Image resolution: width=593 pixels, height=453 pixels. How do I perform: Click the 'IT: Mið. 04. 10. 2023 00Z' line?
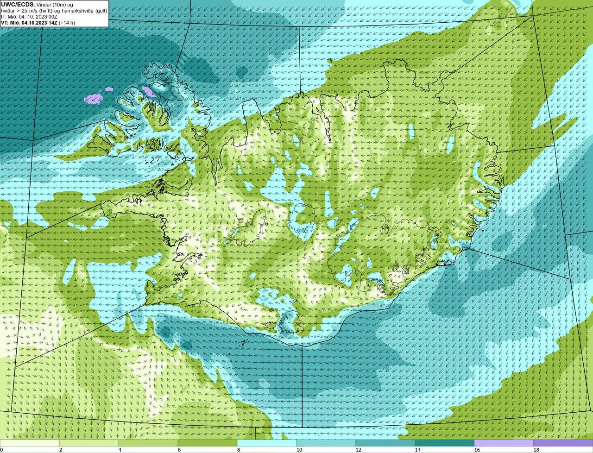[x=29, y=17]
